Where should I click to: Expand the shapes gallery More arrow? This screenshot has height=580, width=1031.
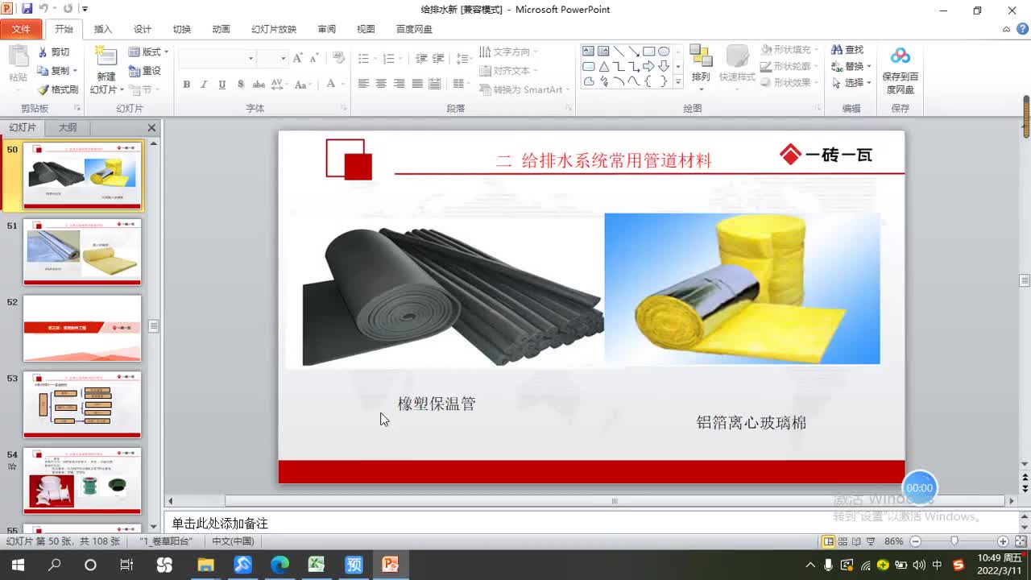point(677,81)
